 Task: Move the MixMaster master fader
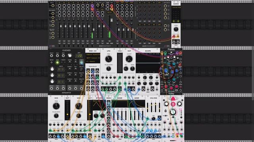tap(112, 20)
